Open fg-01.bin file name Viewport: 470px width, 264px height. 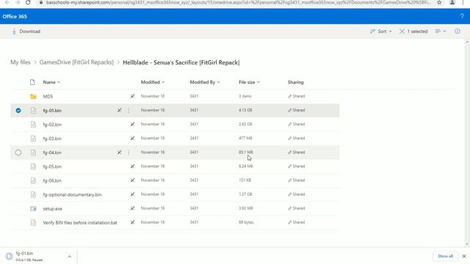(x=52, y=111)
